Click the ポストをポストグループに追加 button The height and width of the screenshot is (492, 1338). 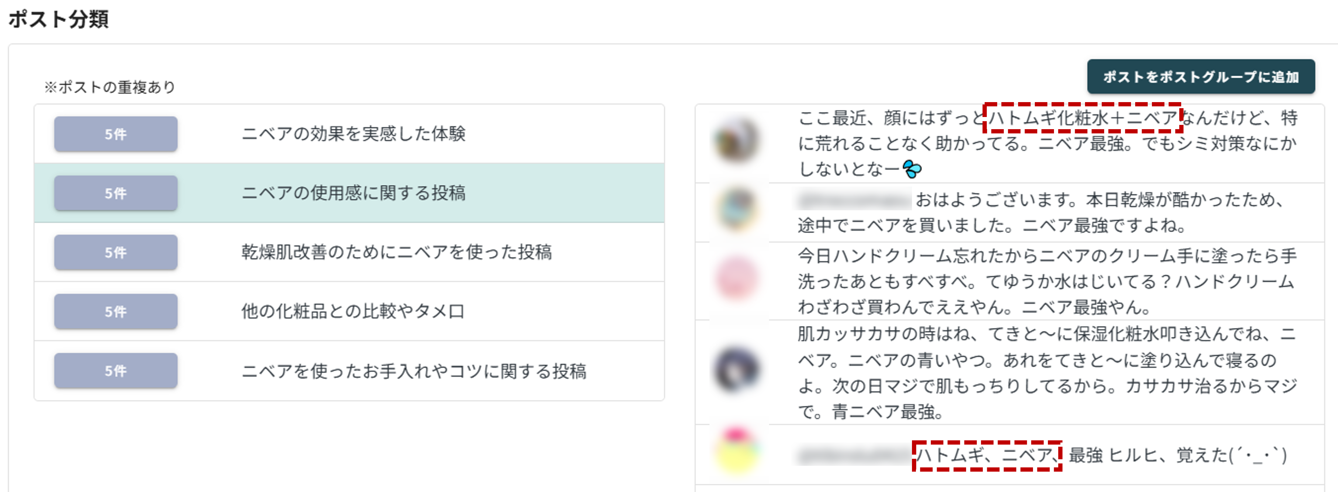point(1200,77)
